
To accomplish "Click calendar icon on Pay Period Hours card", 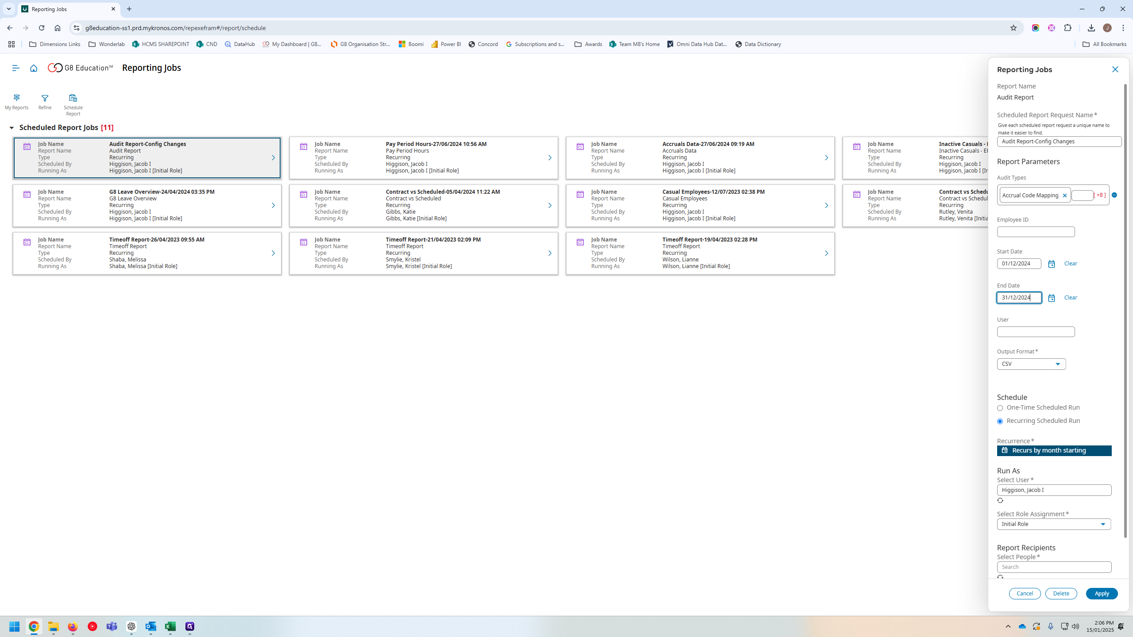I will coord(304,146).
